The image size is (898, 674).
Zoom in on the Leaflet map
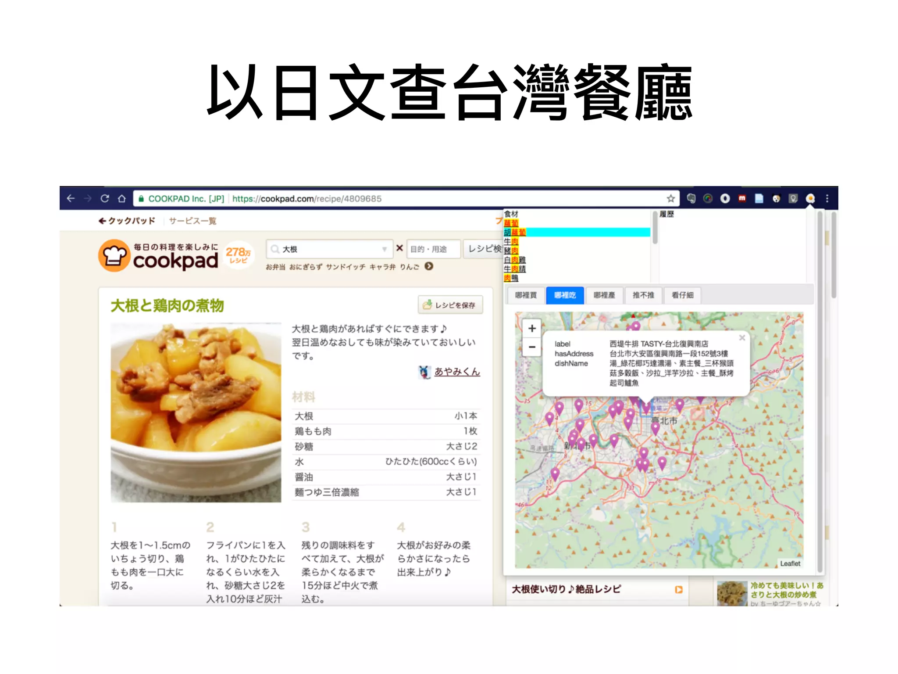(532, 328)
